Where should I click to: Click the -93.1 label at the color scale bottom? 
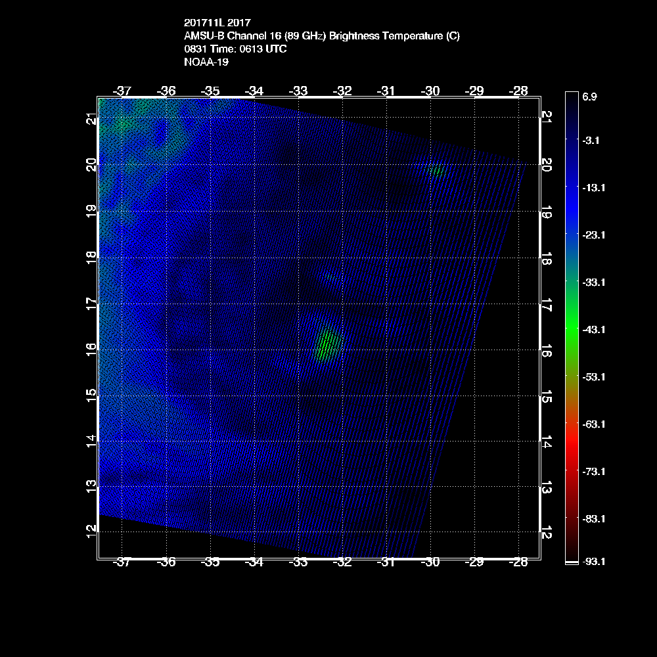click(x=593, y=561)
